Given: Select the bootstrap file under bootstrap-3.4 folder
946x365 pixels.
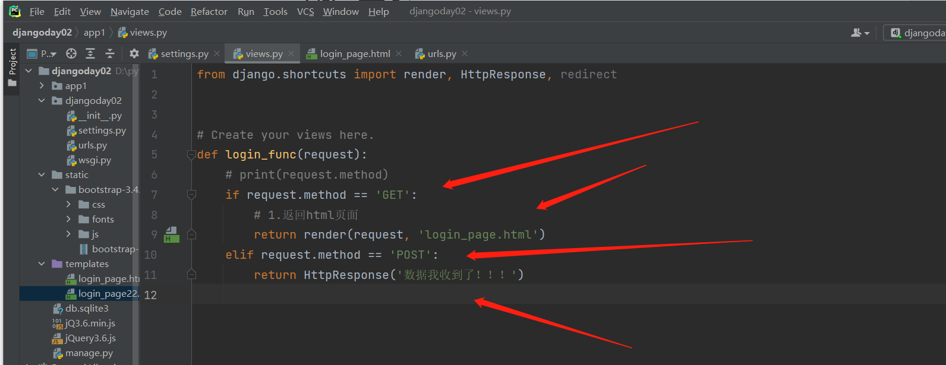Looking at the screenshot, I should 109,249.
